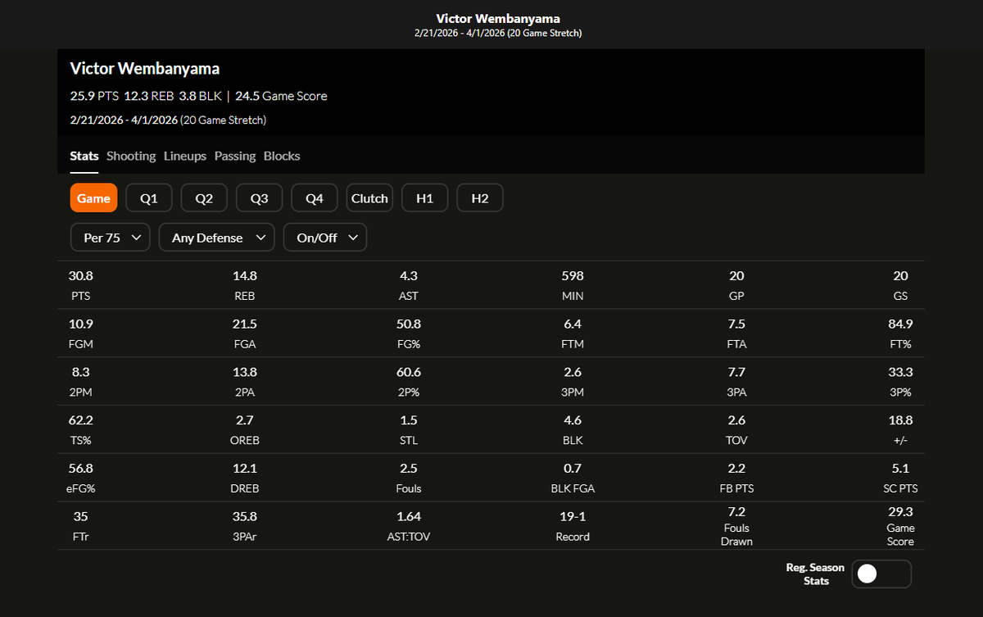The height and width of the screenshot is (617, 983).
Task: Click the 2.5 Fouls value
Action: (x=409, y=469)
